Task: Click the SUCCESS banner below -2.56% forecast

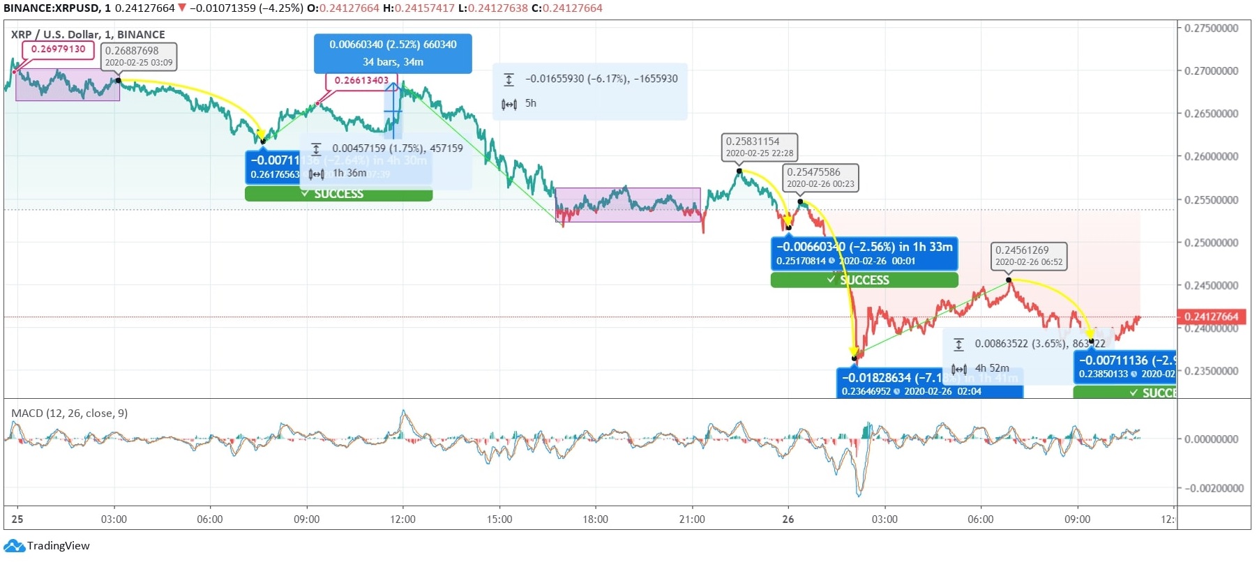Action: tap(864, 280)
